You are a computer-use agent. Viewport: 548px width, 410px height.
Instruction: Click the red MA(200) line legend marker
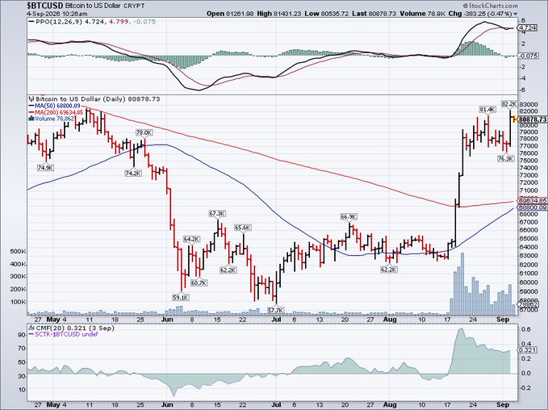point(31,112)
